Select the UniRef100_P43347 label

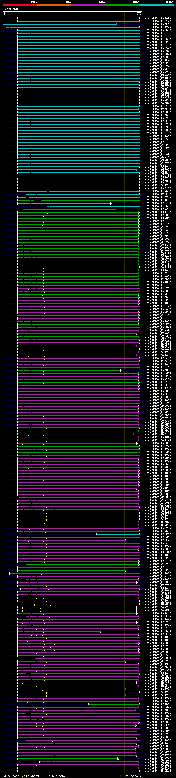coord(158,552)
